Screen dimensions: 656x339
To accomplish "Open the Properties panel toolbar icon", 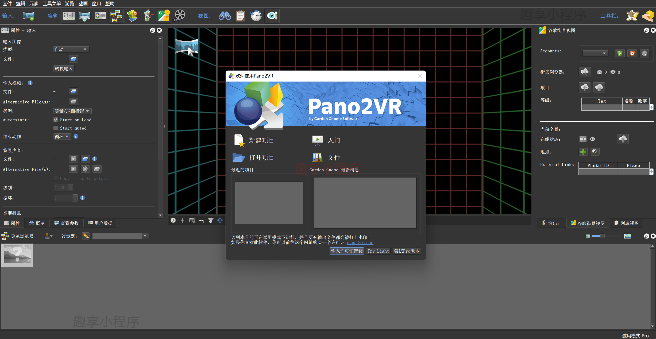I will [69, 16].
